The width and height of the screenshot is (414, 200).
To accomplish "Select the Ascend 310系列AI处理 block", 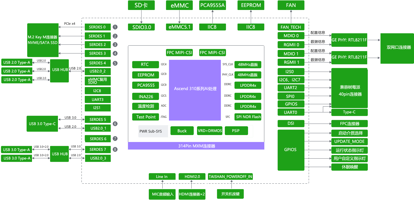I will [195, 89].
